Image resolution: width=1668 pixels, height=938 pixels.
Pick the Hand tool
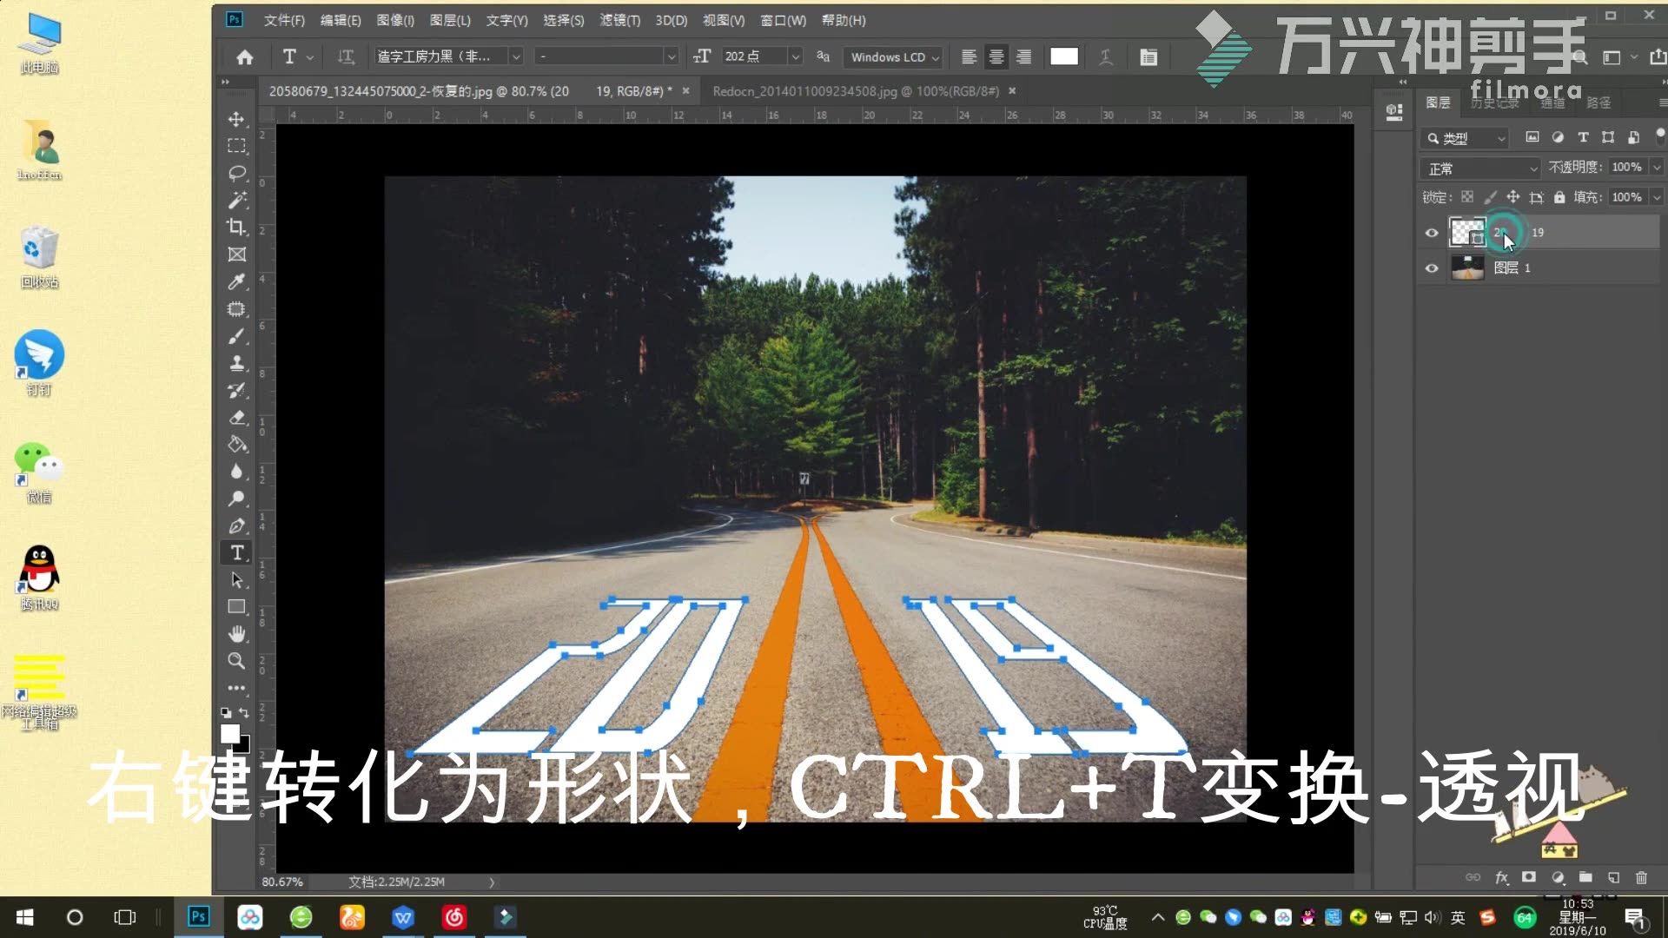(x=236, y=633)
